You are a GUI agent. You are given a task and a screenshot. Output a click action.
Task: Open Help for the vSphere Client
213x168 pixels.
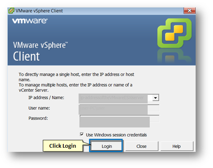(x=177, y=146)
